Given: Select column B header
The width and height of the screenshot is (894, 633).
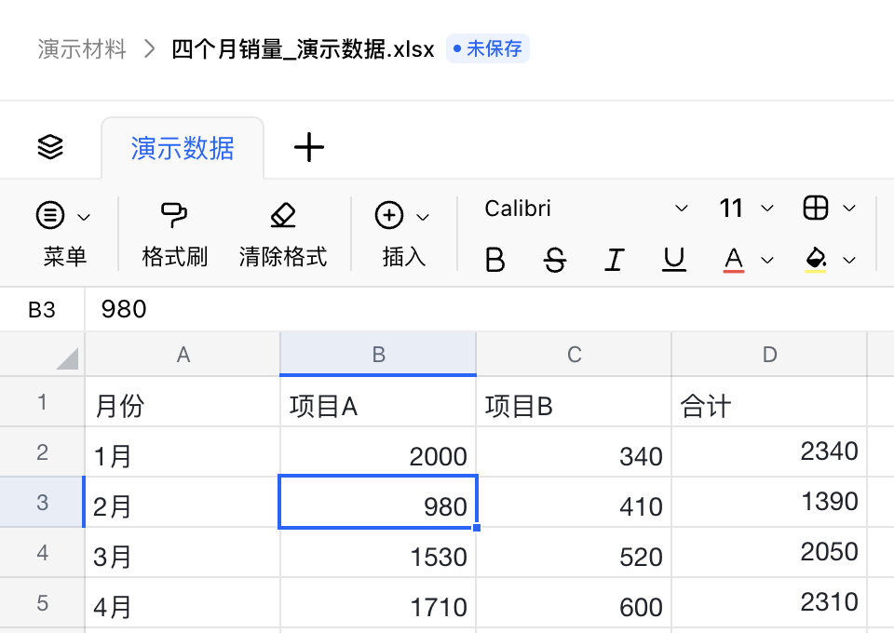Looking at the screenshot, I should [378, 355].
